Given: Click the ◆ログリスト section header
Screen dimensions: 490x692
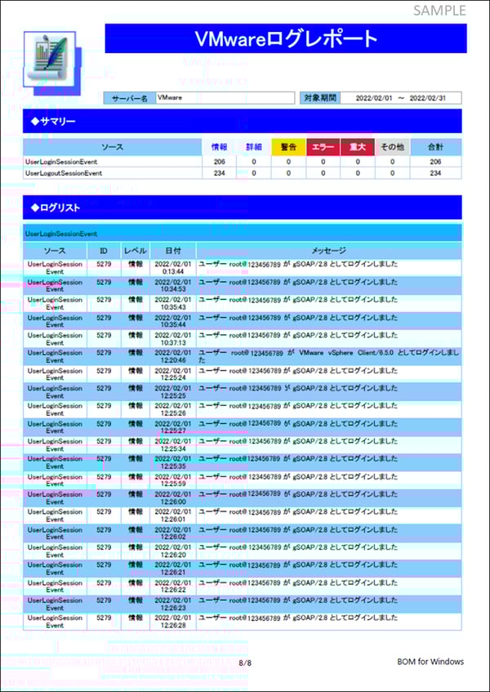Looking at the screenshot, I should [x=242, y=208].
